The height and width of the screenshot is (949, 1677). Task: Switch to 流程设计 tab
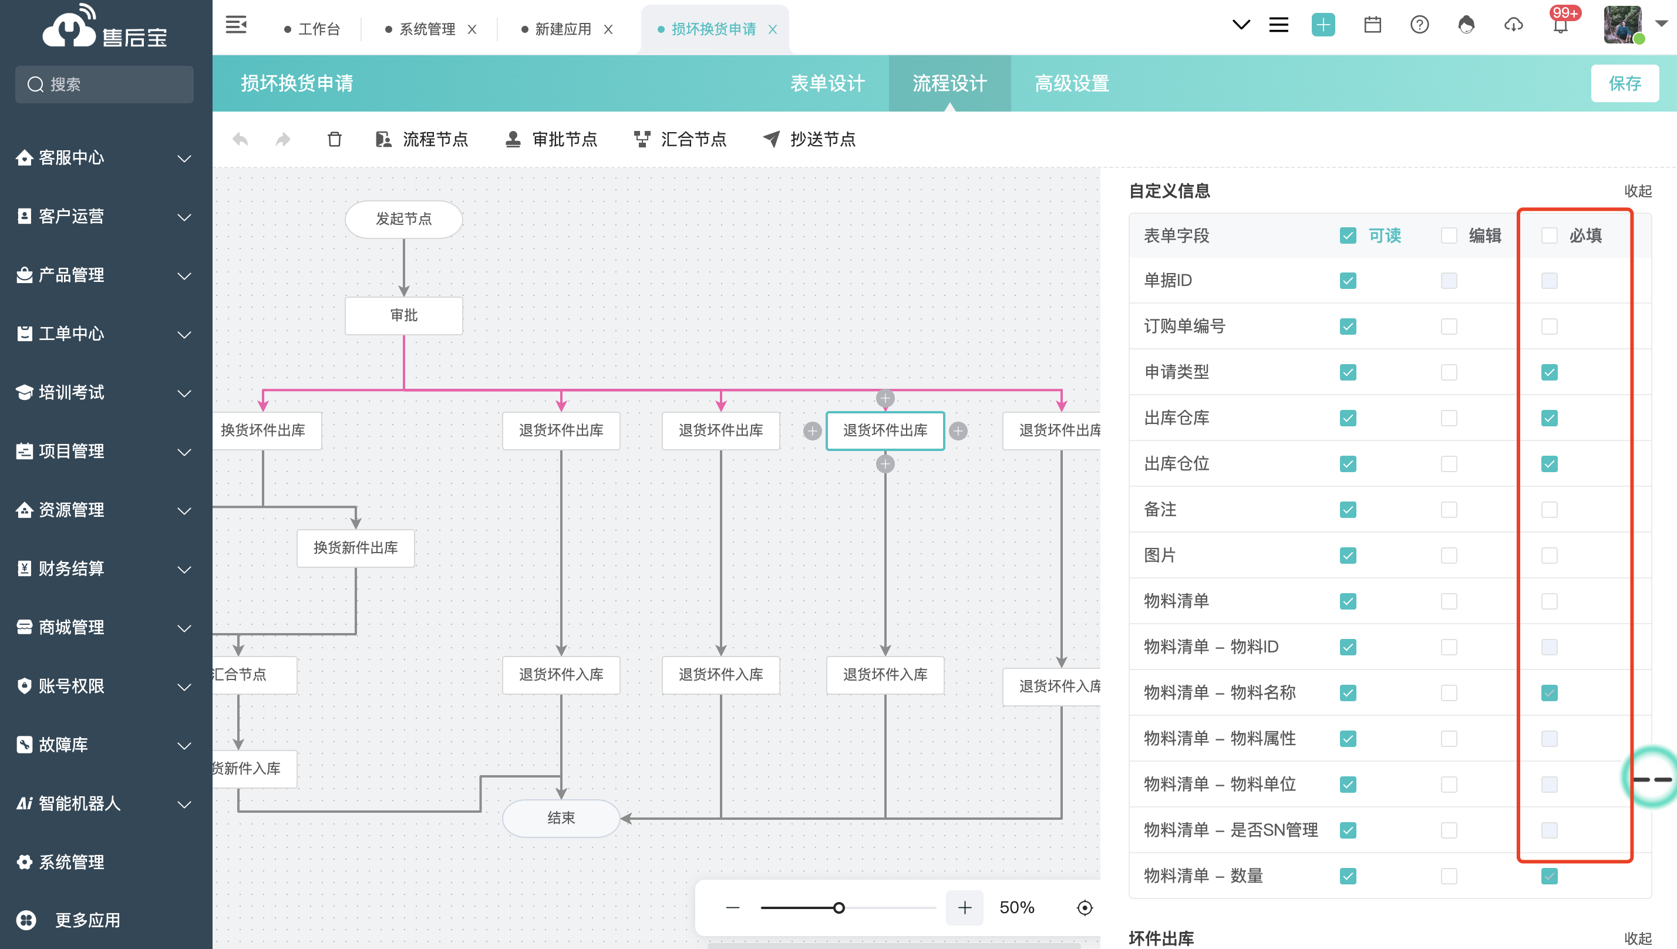pyautogui.click(x=949, y=83)
